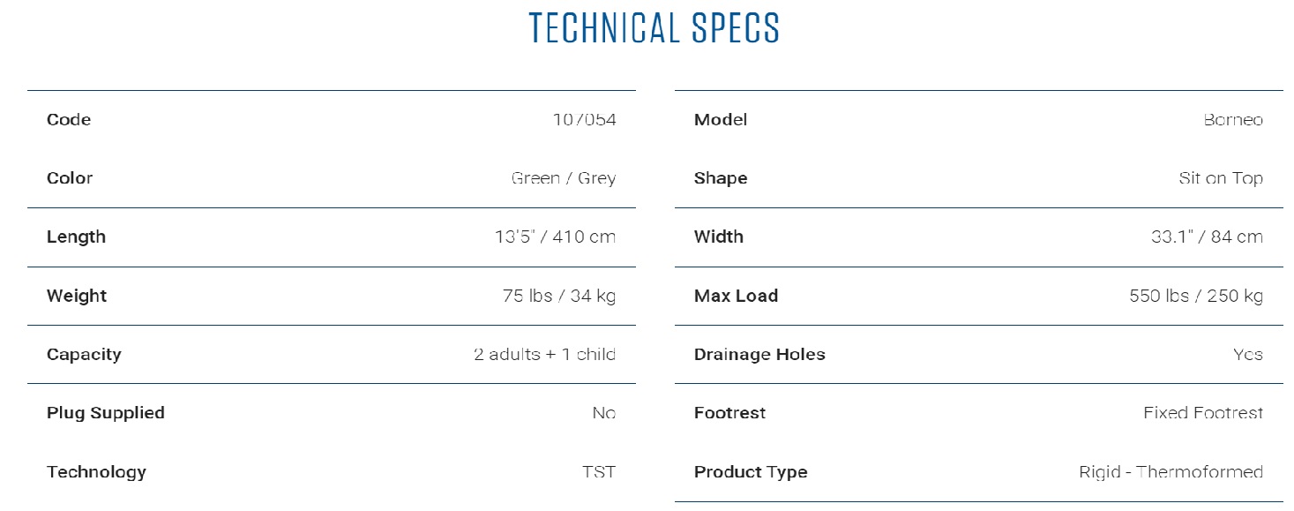
Task: Click the Width label
Action: pos(719,237)
